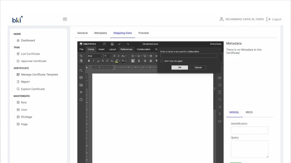
Task: Click the save icon in ONLYOFFICE header
Action: (x=104, y=44)
